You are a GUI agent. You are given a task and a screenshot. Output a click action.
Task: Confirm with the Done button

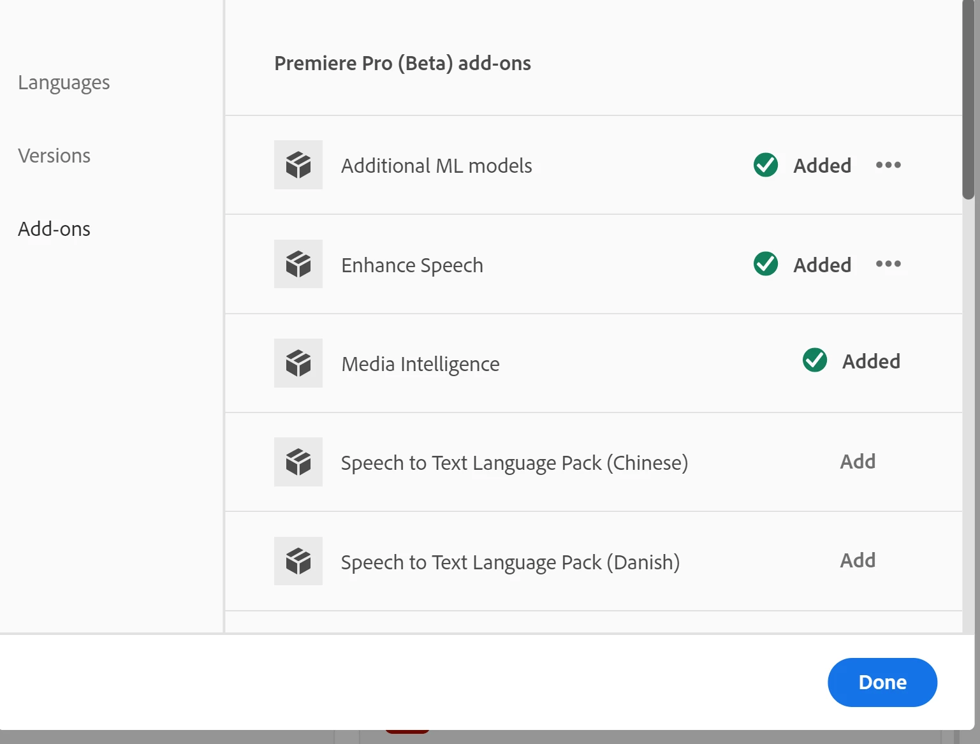click(882, 682)
